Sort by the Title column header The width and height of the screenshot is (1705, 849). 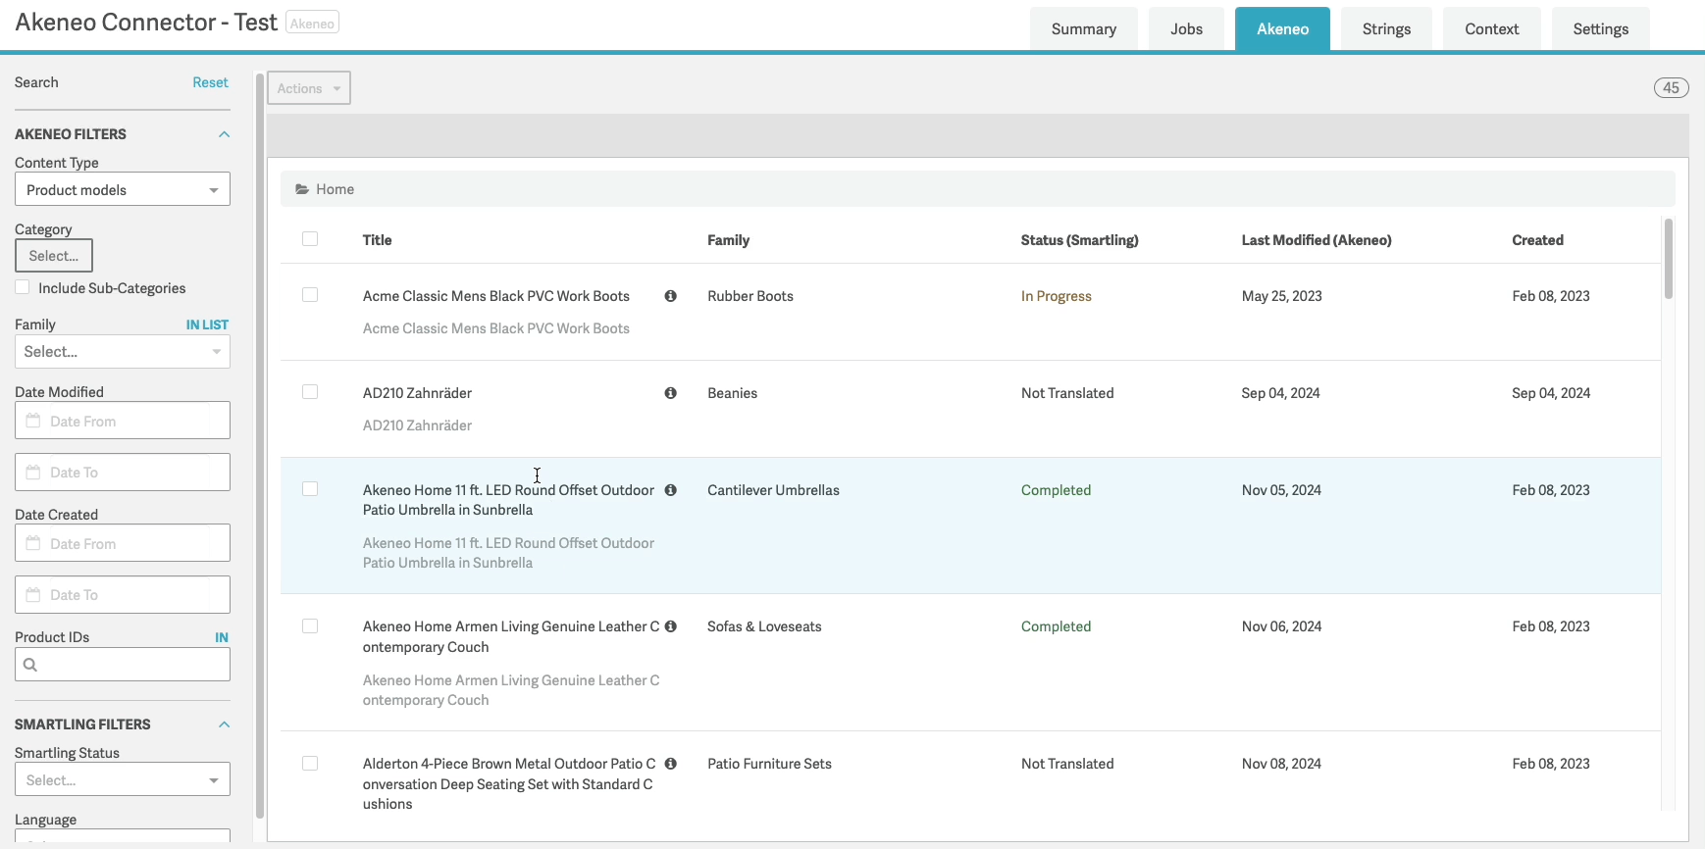click(377, 240)
